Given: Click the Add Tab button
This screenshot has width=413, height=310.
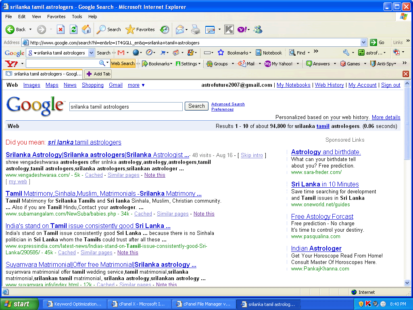Looking at the screenshot, I should coord(98,74).
